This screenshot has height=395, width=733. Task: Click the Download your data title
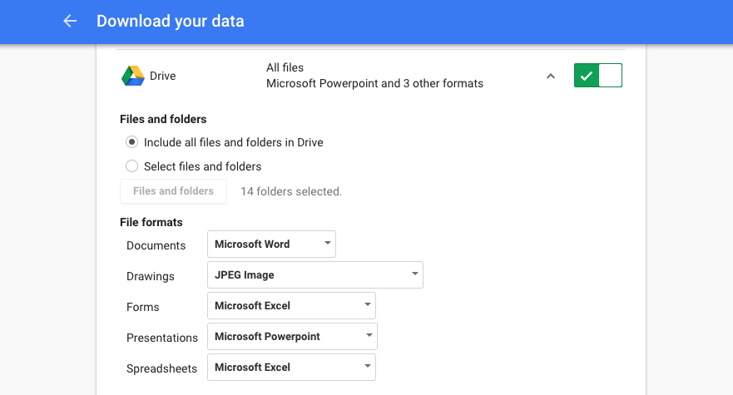pos(171,21)
